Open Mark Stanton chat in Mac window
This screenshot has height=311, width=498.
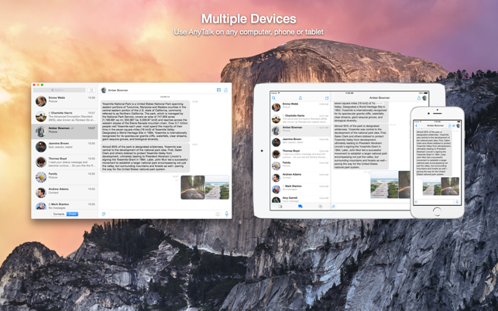click(x=65, y=205)
